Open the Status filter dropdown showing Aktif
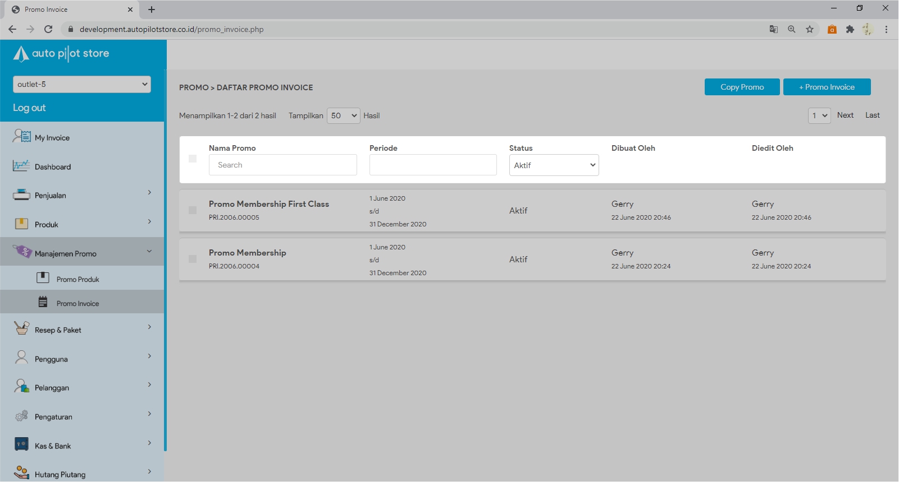This screenshot has height=482, width=899. [x=554, y=165]
